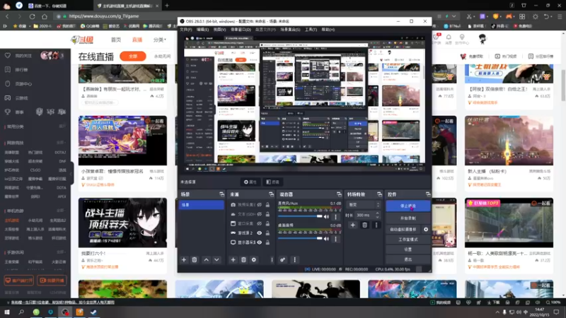Pop out the Scenes dock panel icon
The width and height of the screenshot is (566, 318).
(221, 194)
